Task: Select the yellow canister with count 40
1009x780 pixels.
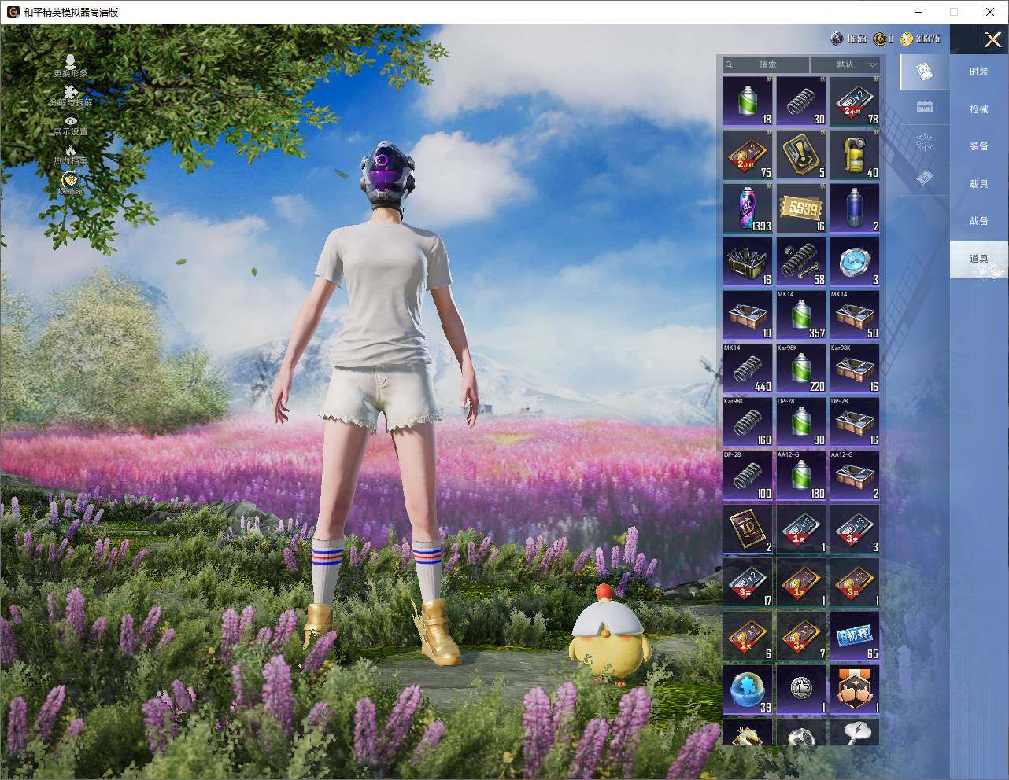Action: 855,155
